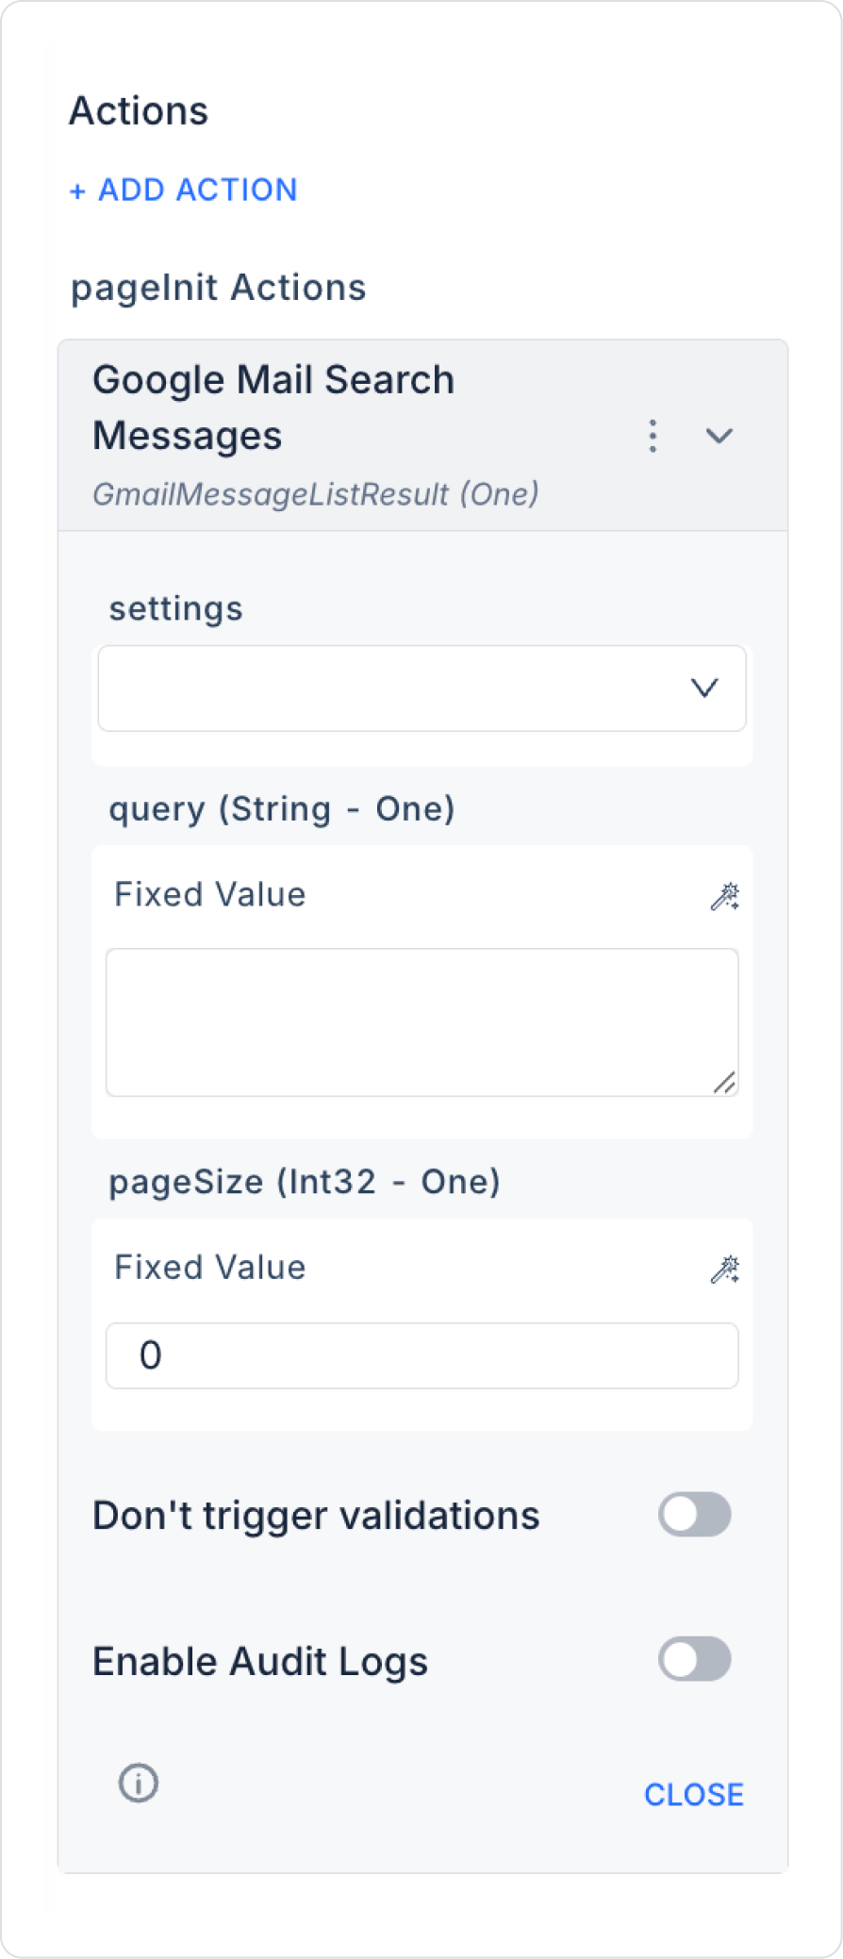Toggle the Don't trigger validations switch

[x=694, y=1515]
